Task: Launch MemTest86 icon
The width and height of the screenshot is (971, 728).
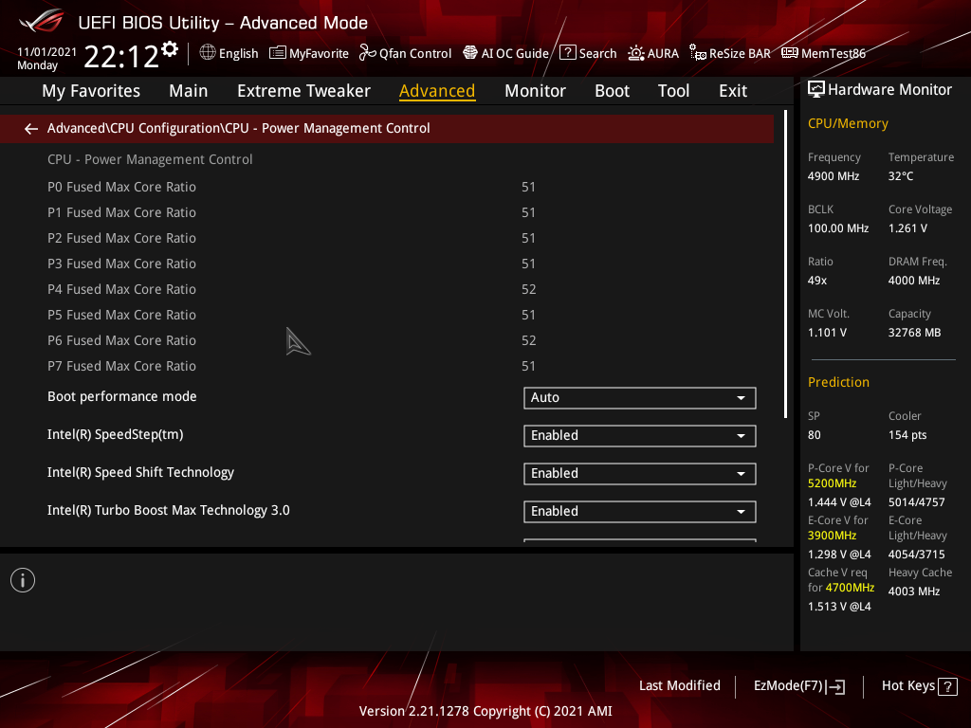Action: click(x=790, y=53)
